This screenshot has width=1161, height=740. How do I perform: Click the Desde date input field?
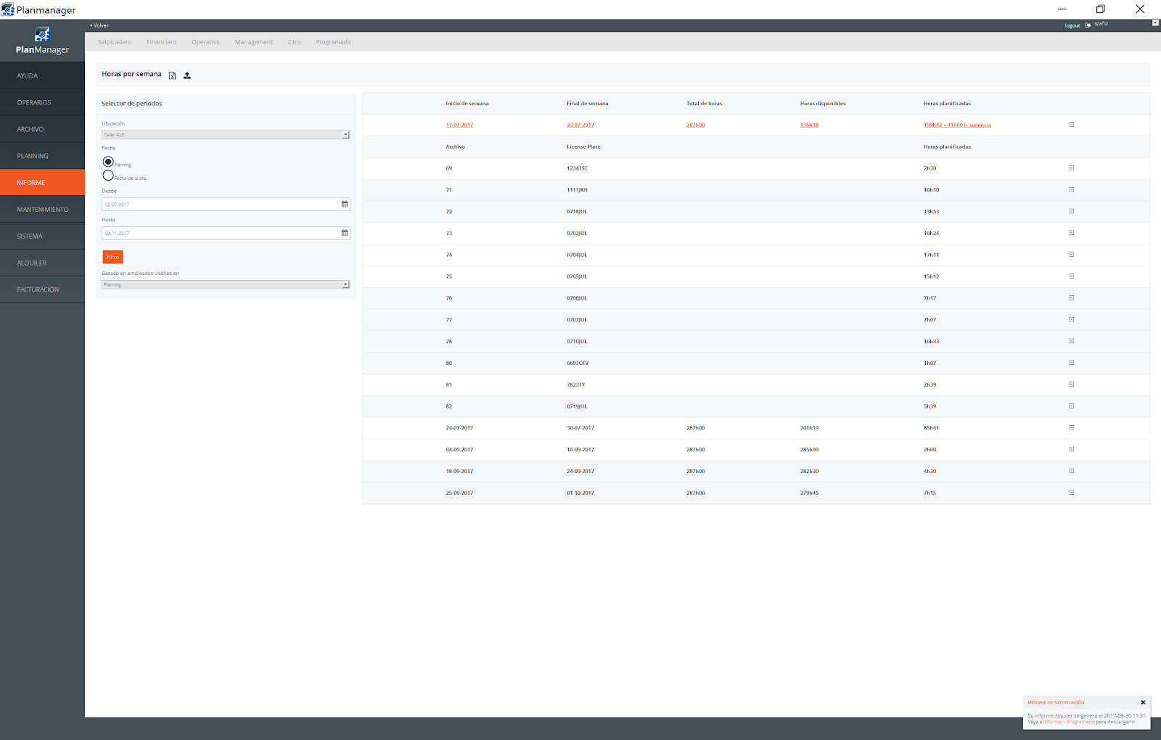(221, 204)
